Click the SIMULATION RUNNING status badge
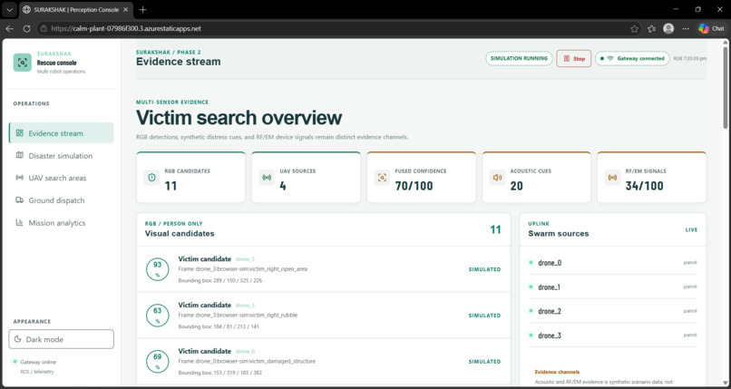 tap(519, 59)
